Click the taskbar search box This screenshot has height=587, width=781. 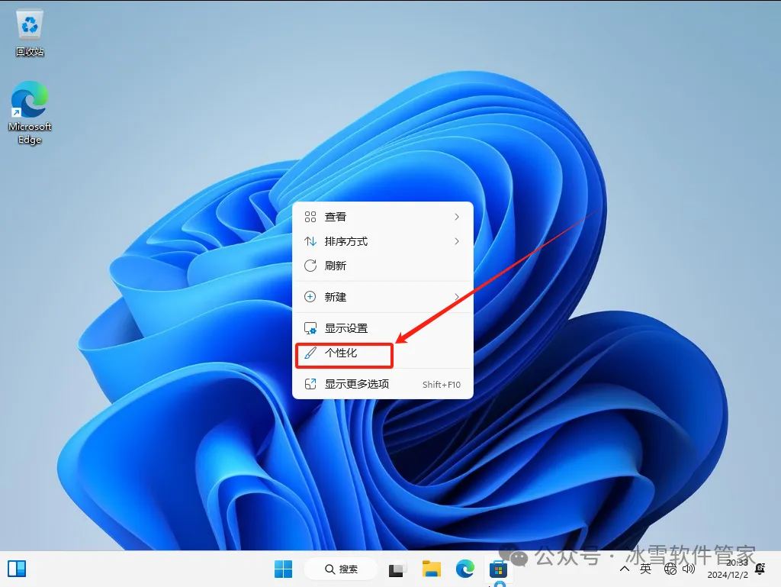pyautogui.click(x=341, y=569)
